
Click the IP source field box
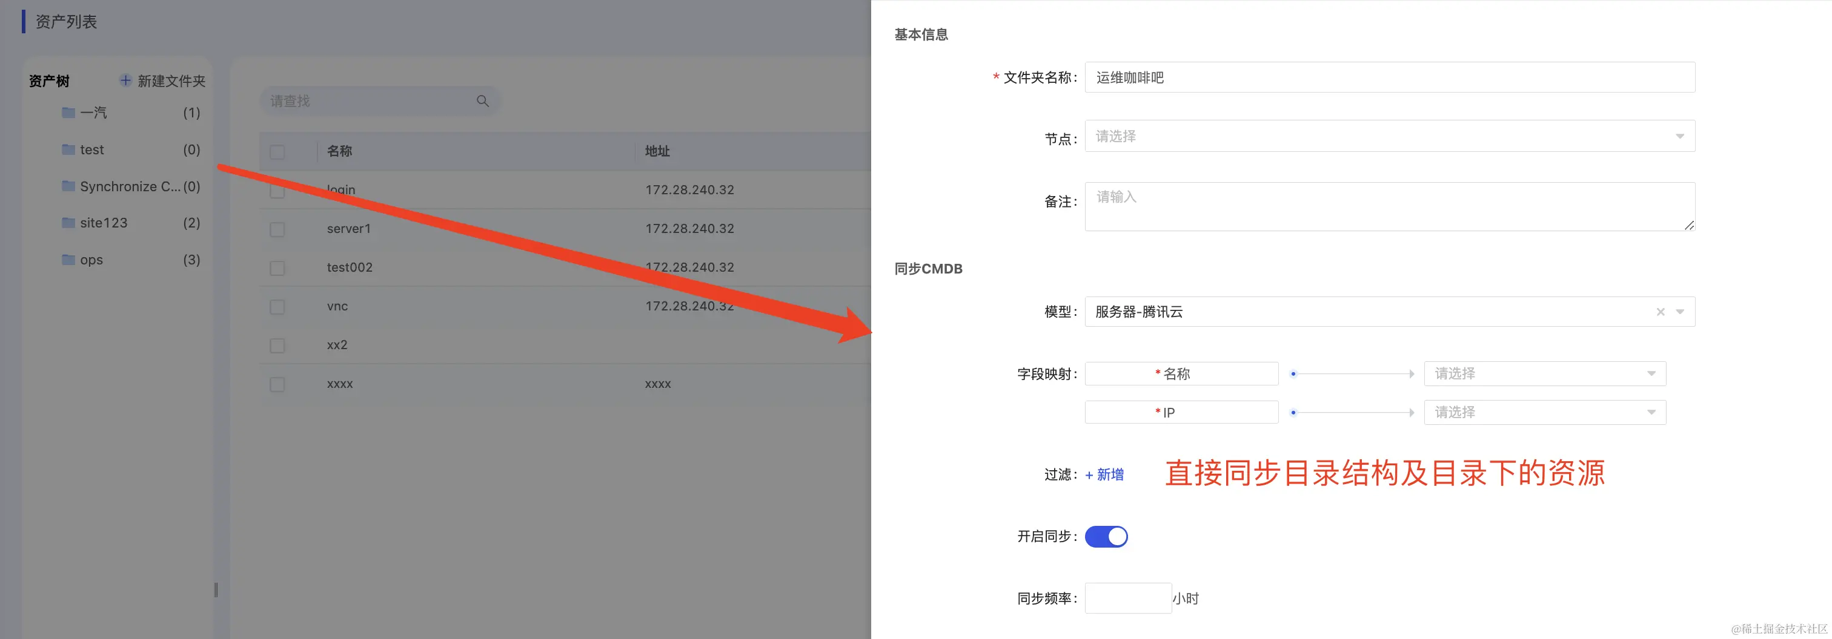click(x=1181, y=412)
